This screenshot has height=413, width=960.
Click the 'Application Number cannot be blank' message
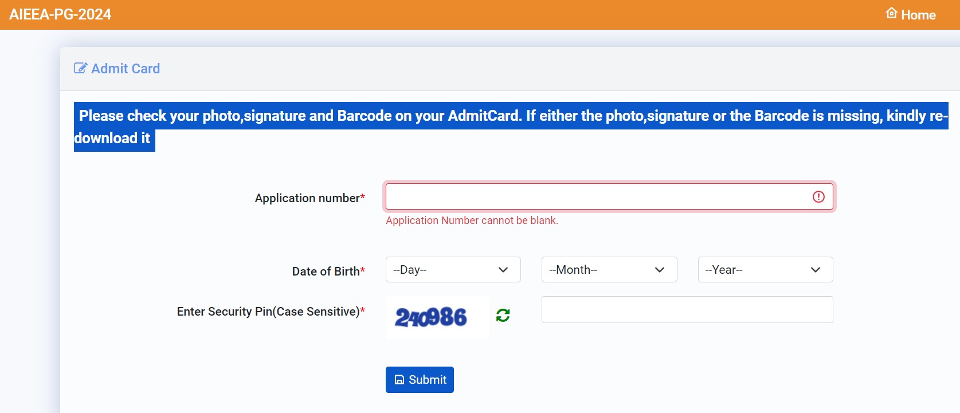coord(472,221)
